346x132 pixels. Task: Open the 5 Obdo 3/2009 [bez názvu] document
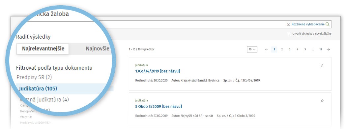click(158, 106)
